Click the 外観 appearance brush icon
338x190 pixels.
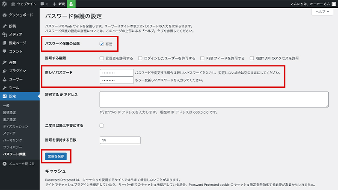tap(5, 62)
